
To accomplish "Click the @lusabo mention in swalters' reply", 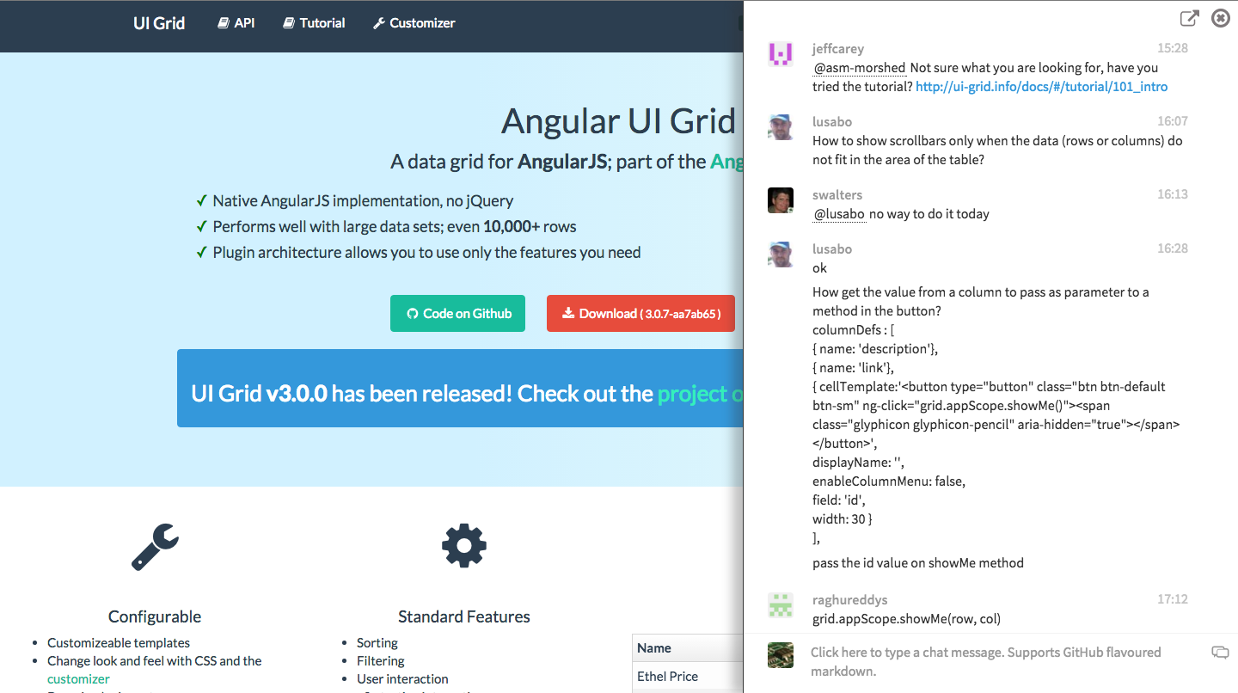I will pyautogui.click(x=839, y=214).
